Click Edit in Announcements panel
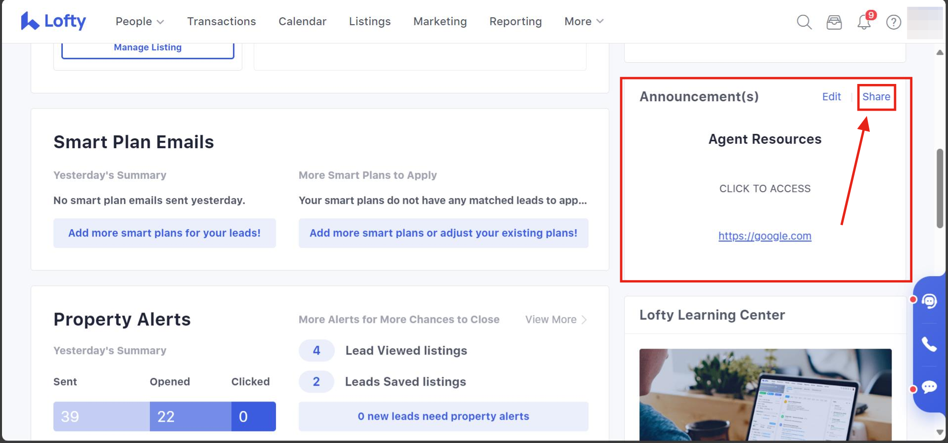 coord(831,97)
